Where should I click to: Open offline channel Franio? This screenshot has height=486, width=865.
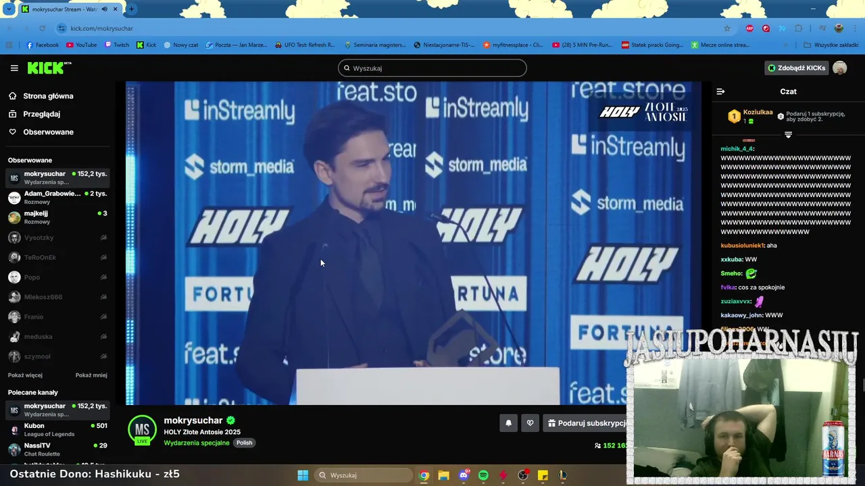(x=57, y=317)
